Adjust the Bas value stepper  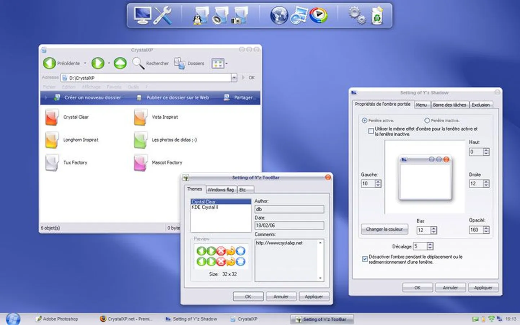pyautogui.click(x=434, y=230)
